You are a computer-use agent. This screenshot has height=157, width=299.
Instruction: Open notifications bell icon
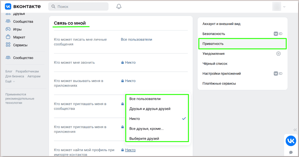coord(119,7)
